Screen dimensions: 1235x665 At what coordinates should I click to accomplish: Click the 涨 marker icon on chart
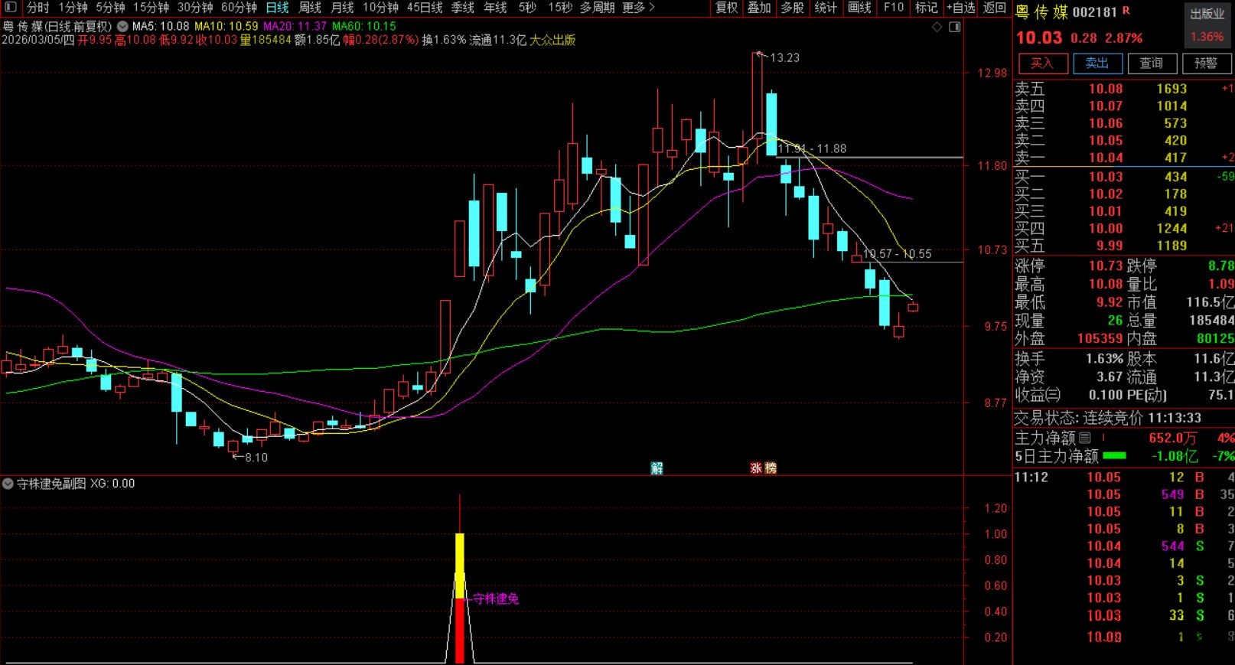pos(756,468)
